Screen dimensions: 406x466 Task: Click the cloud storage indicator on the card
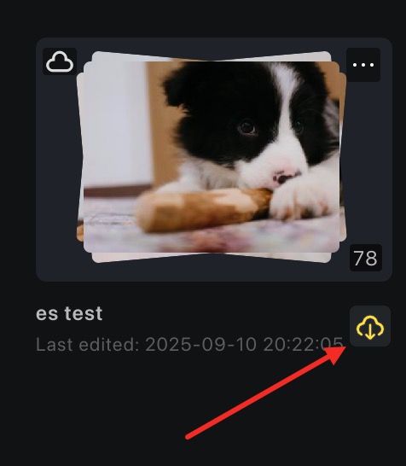click(60, 61)
